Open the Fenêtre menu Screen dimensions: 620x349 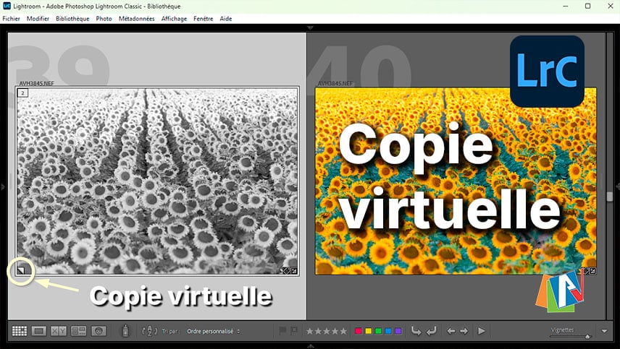pyautogui.click(x=204, y=19)
